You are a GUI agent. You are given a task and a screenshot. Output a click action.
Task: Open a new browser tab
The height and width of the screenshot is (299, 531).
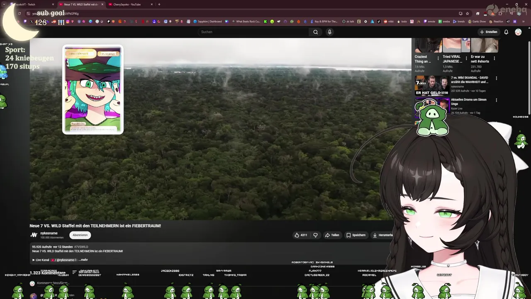pyautogui.click(x=159, y=5)
